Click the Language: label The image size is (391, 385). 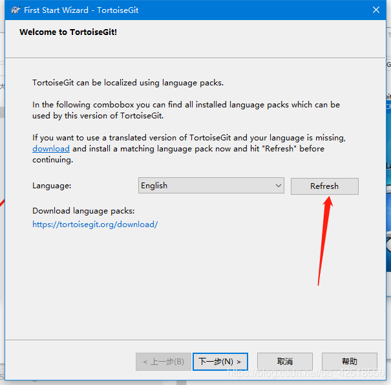(x=52, y=186)
